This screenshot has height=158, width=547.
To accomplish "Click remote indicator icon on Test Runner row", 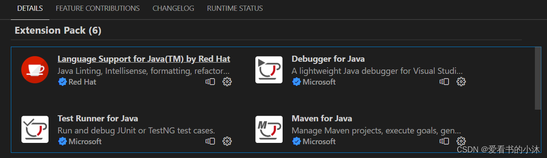I will point(210,141).
